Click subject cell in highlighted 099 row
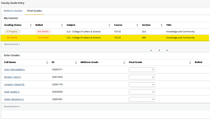This screenshot has height=119, width=210. pyautogui.click(x=84, y=38)
